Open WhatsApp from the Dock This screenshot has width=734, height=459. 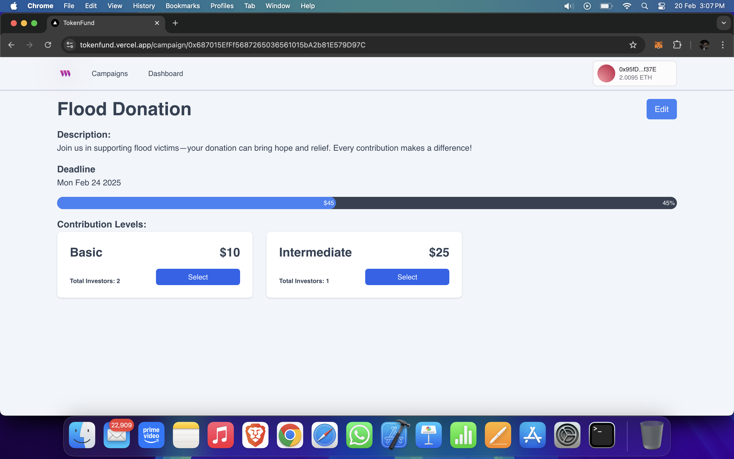tap(359, 435)
